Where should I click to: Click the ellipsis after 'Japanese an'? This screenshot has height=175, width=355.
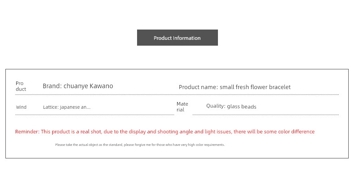tap(89, 108)
